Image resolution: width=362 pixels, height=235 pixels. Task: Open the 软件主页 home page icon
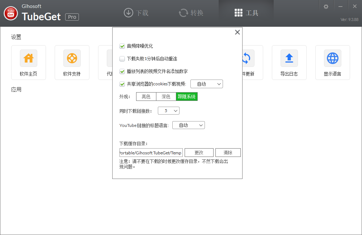29,58
